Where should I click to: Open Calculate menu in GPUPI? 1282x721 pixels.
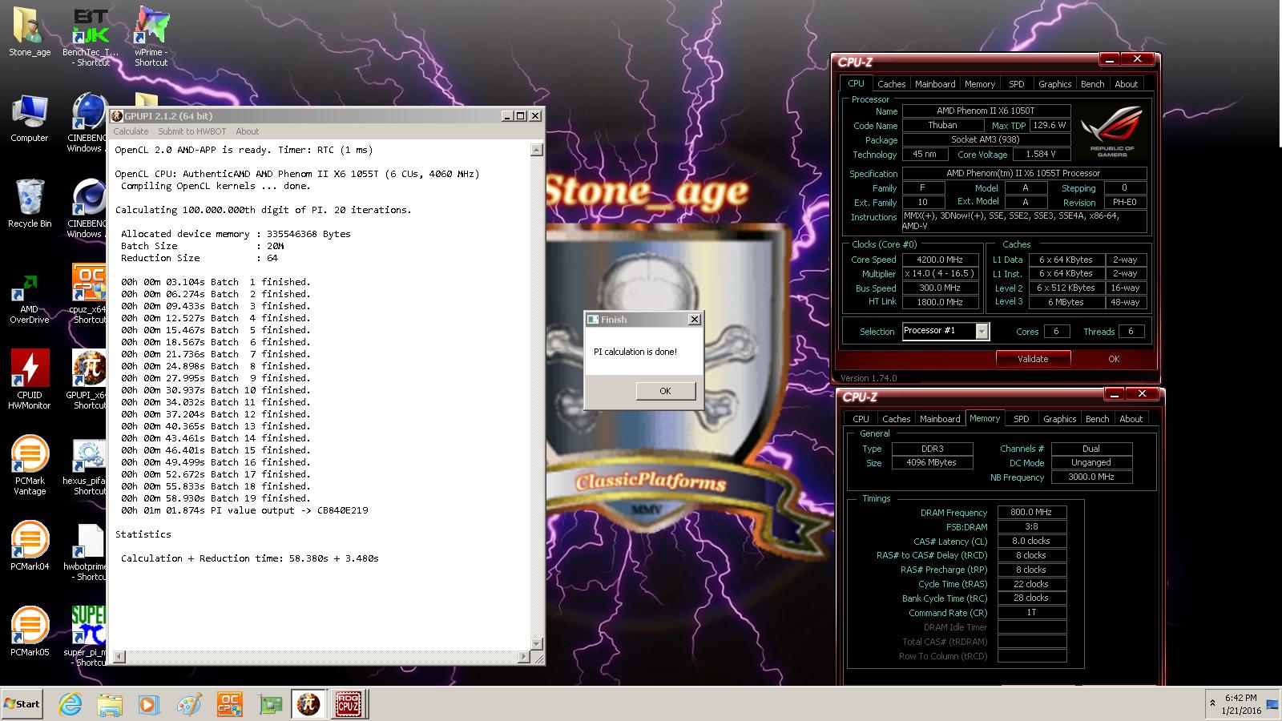pyautogui.click(x=131, y=131)
